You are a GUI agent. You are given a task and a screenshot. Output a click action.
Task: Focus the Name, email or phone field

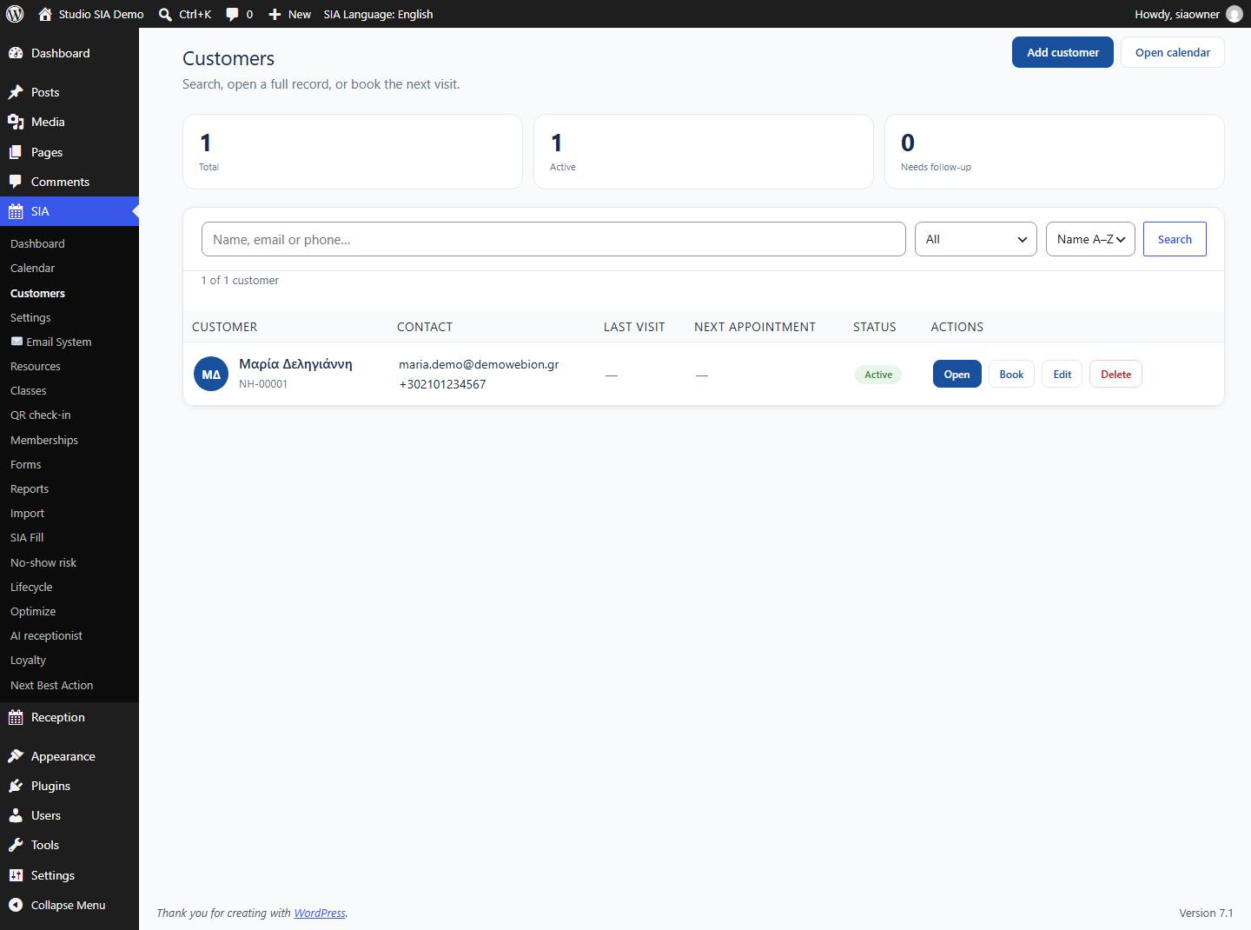click(553, 239)
